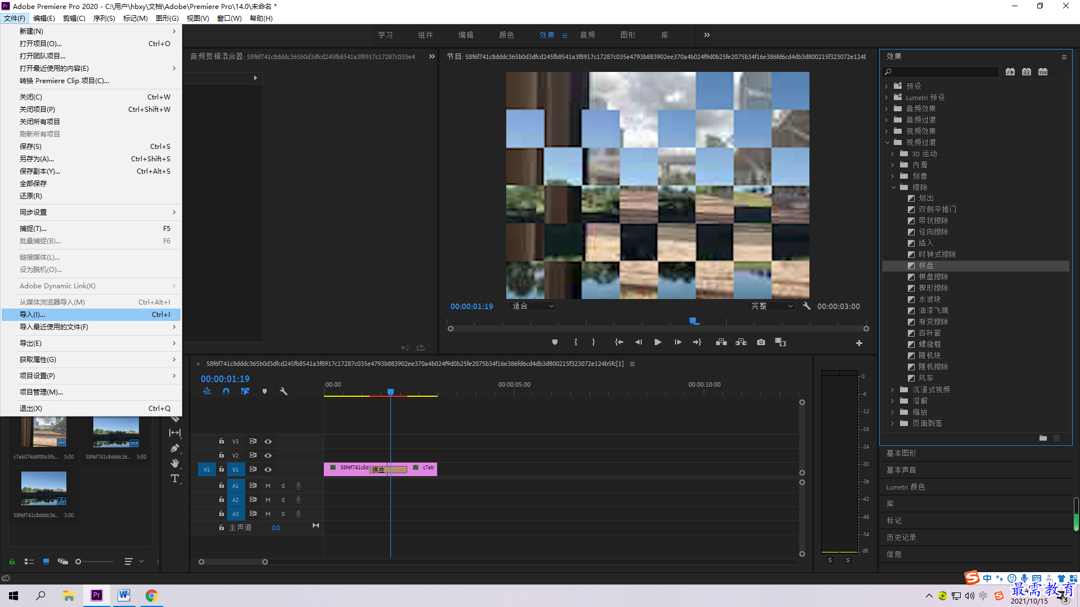
Task: Expand the 视频效果 folder
Action: (x=886, y=131)
